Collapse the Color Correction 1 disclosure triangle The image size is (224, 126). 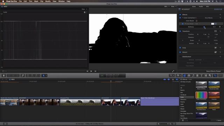pyautogui.click(x=183, y=18)
